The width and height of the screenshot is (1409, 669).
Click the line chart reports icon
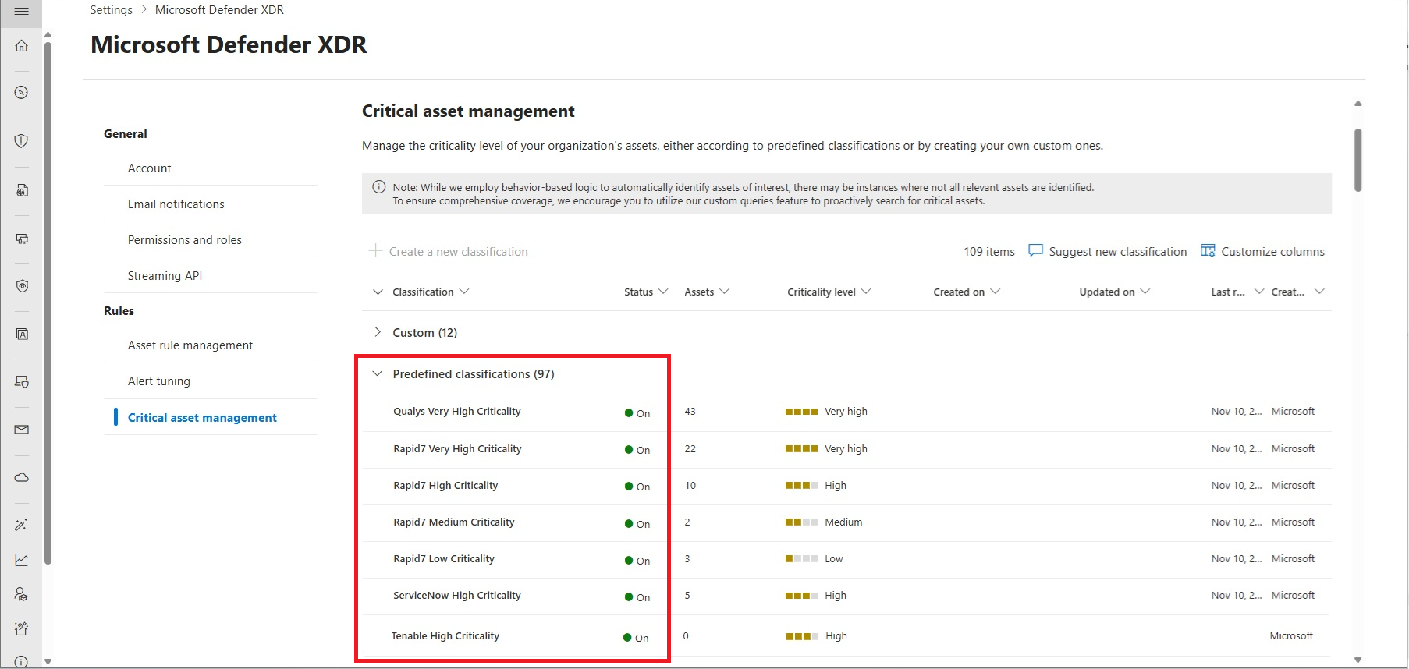click(x=22, y=560)
